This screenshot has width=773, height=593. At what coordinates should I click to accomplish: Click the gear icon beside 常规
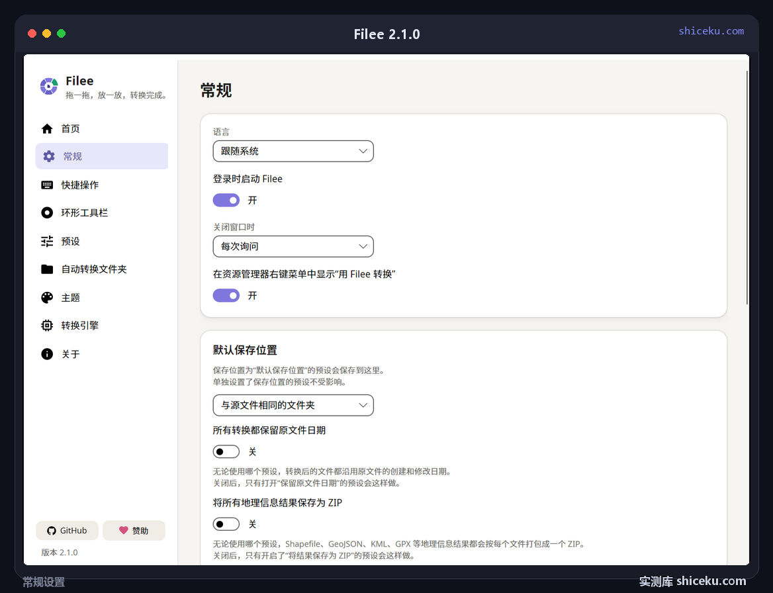(x=49, y=156)
